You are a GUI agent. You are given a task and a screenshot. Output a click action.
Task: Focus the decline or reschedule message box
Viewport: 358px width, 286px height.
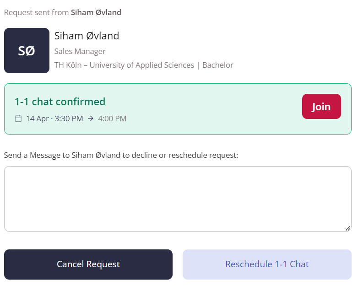178,199
